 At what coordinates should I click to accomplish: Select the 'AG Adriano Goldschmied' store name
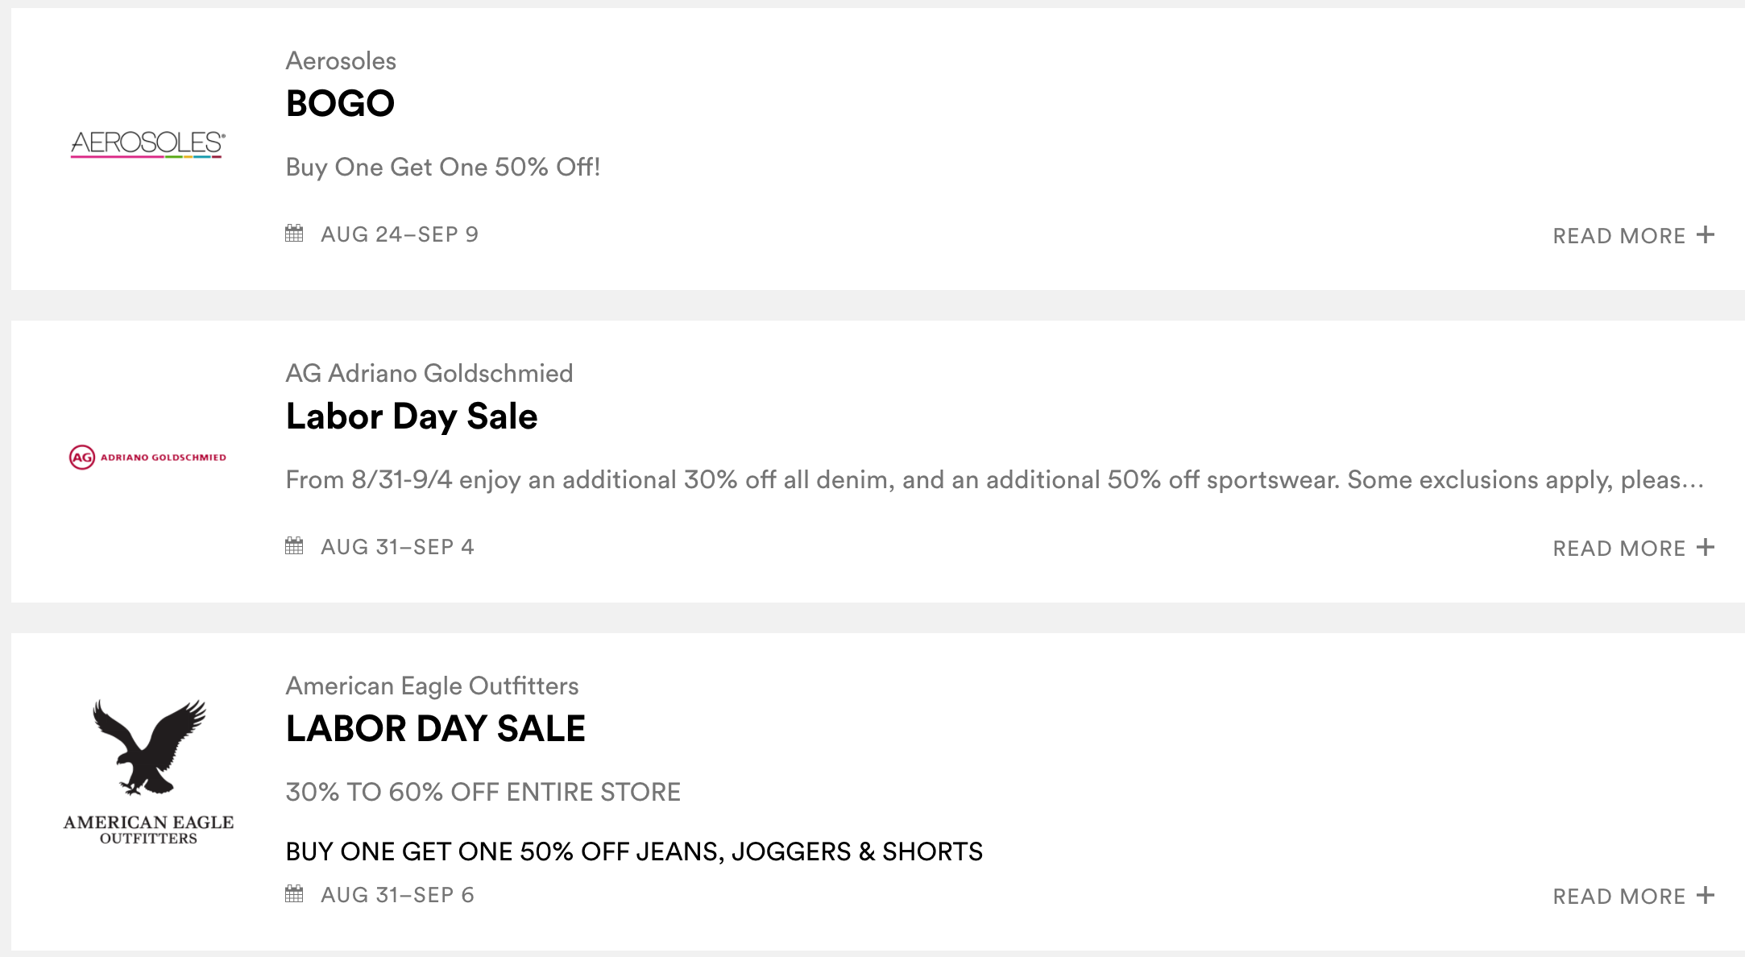coord(429,374)
